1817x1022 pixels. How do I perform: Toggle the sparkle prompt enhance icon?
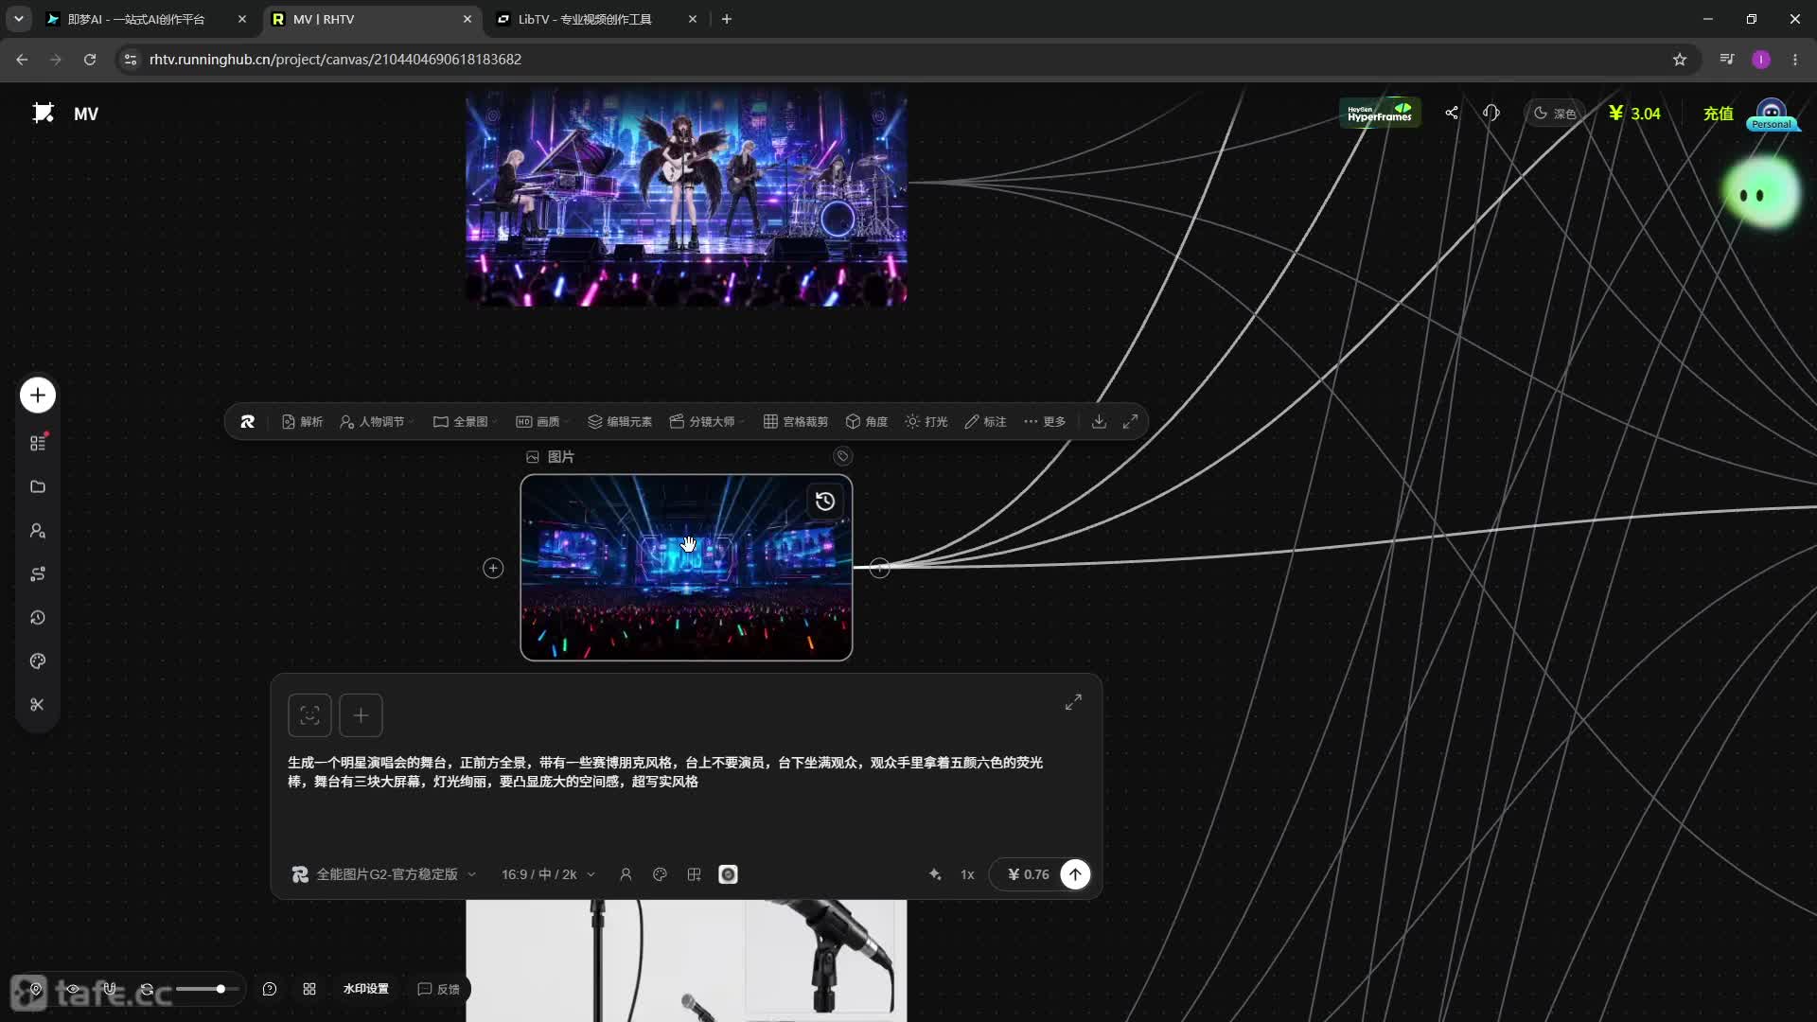point(935,874)
